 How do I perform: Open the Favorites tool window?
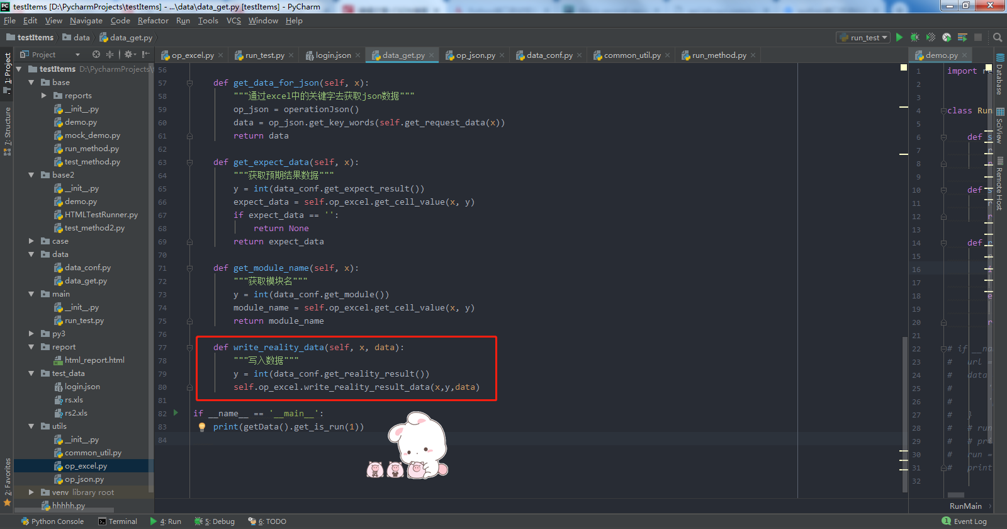point(7,482)
